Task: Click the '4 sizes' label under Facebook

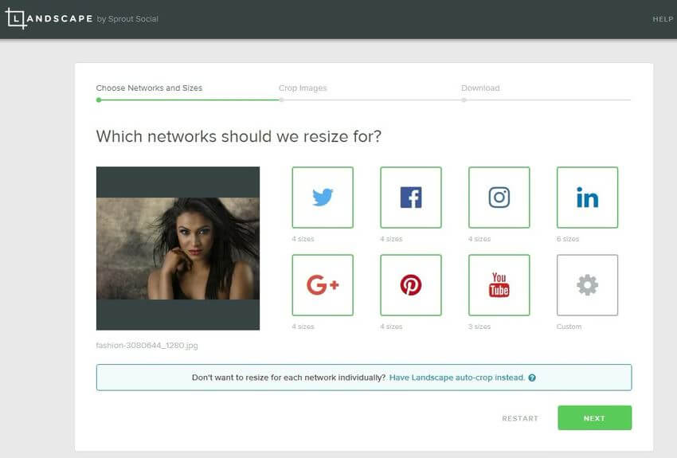Action: click(x=391, y=239)
